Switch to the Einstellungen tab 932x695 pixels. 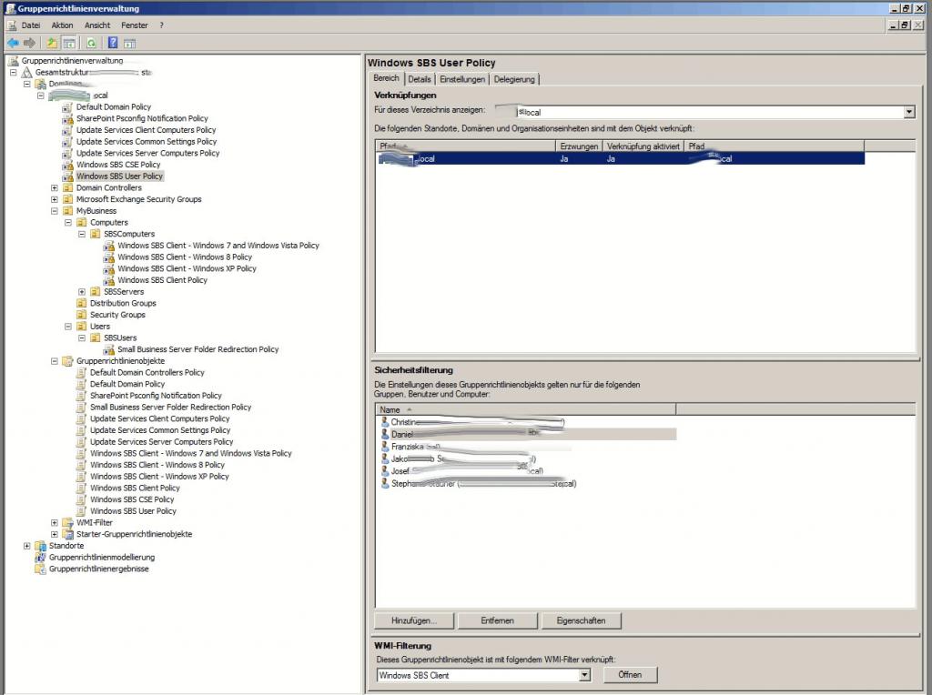point(462,79)
